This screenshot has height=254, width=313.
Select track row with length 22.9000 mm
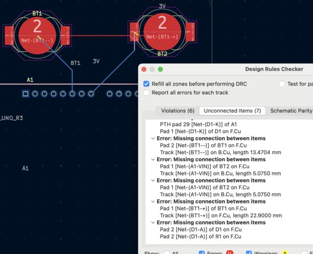[x=221, y=215]
